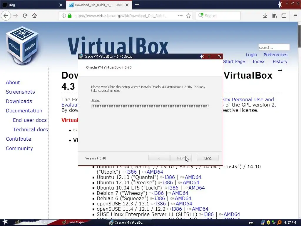Close the Blog tab

coord(61,5)
